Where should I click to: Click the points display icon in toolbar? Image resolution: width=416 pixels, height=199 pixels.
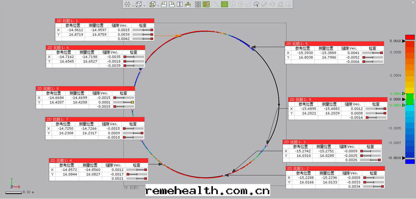click(x=128, y=4)
